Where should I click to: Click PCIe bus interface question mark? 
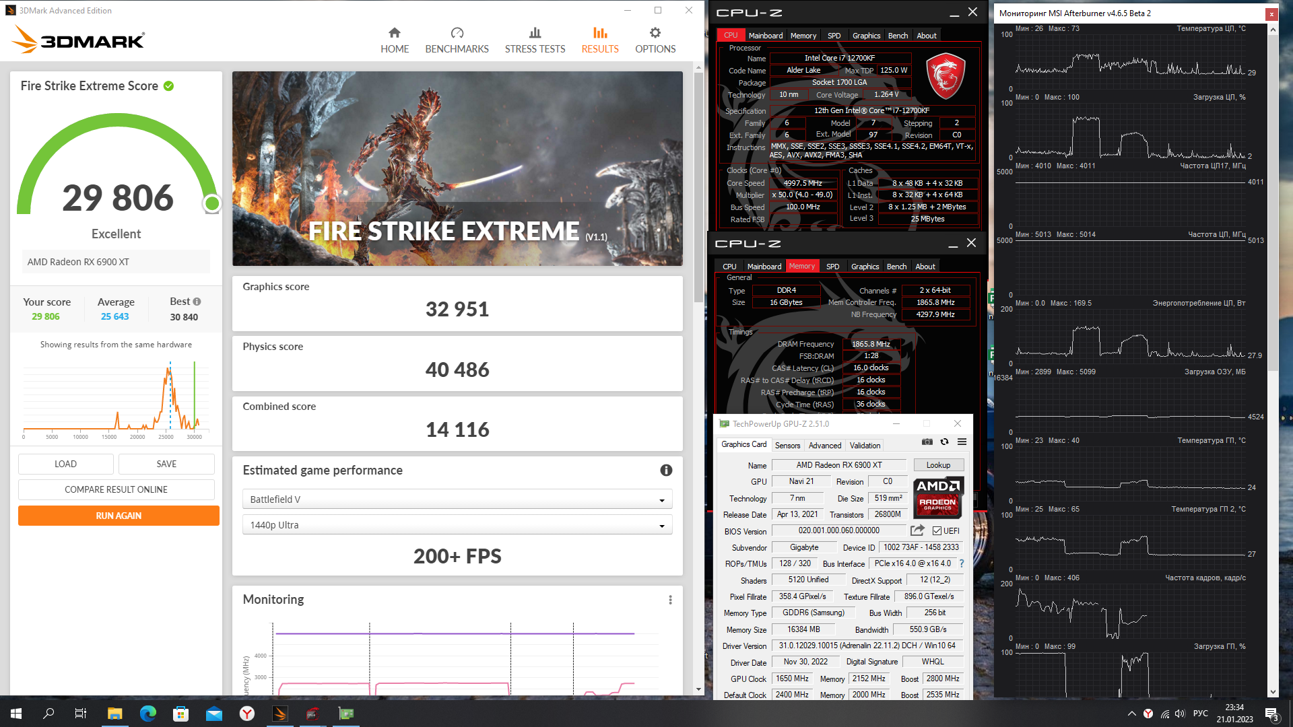[962, 563]
